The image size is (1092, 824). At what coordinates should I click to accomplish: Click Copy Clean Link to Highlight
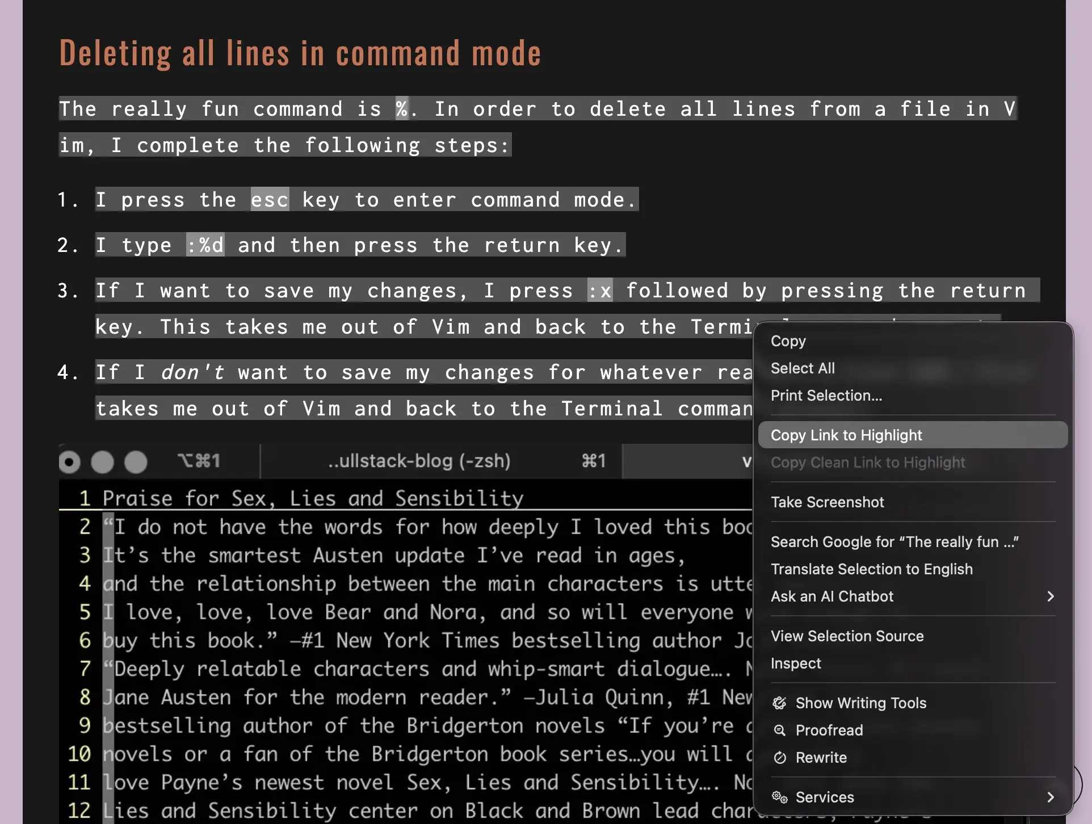[x=913, y=463]
